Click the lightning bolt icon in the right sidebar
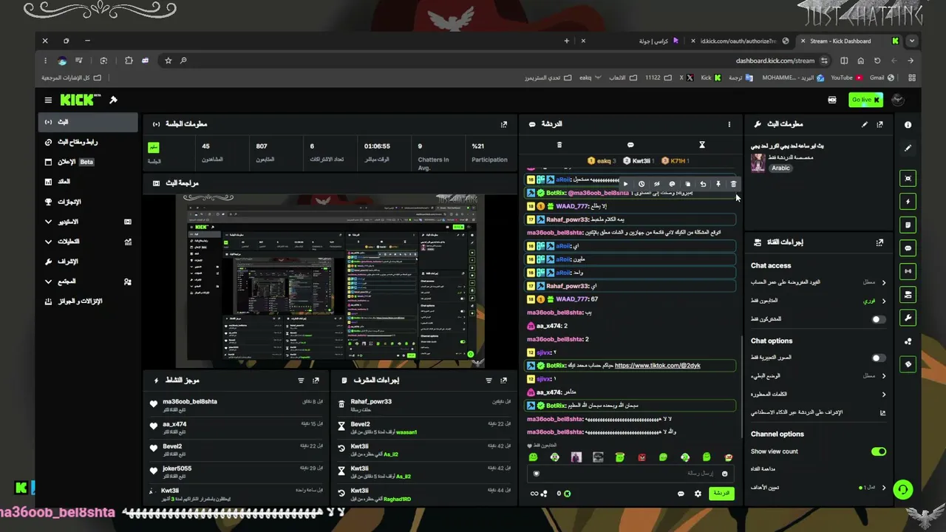 coord(908,201)
